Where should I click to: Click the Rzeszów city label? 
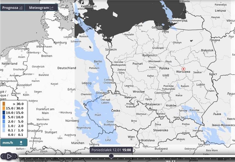coord(194,110)
